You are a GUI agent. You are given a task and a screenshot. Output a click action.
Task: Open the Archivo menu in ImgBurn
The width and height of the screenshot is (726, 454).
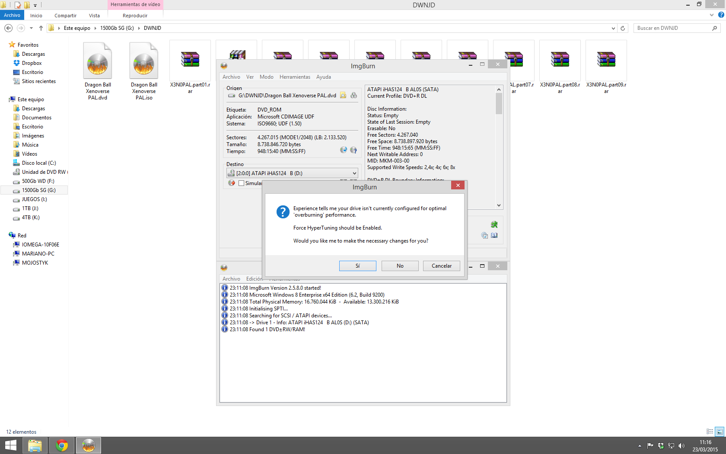tap(231, 77)
